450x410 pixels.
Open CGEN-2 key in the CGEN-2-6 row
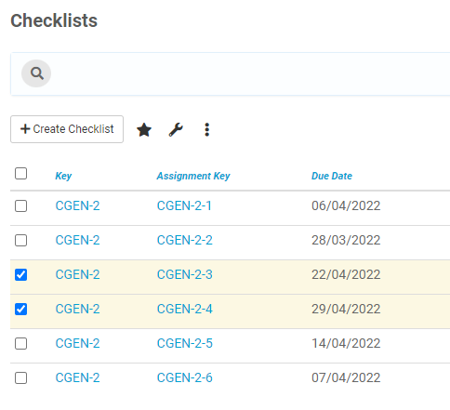click(77, 377)
